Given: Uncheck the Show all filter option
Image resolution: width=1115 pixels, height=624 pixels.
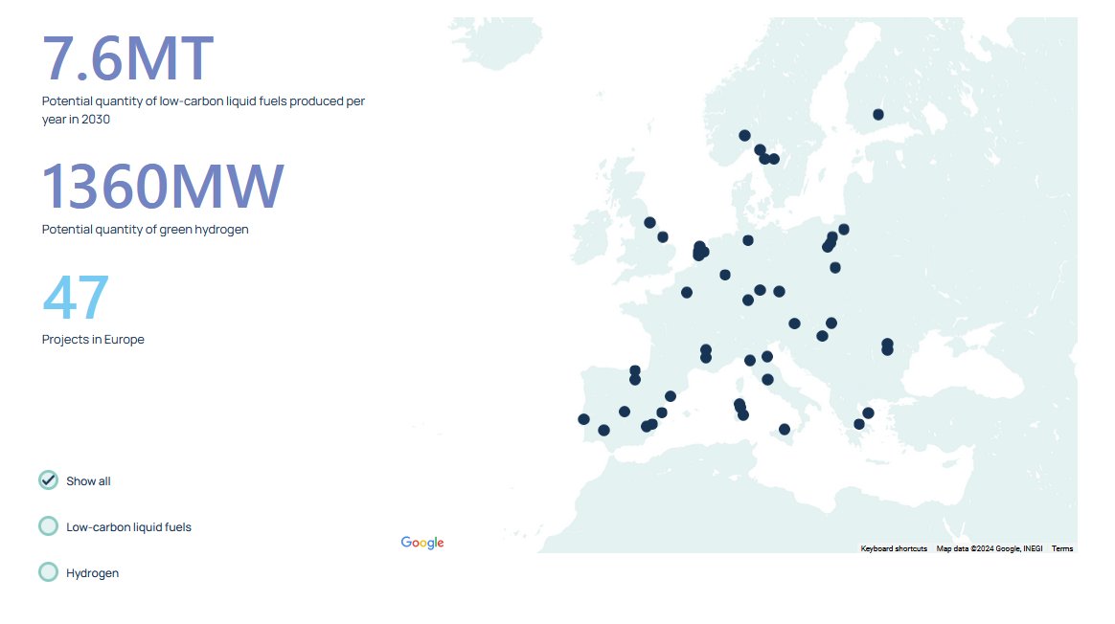Looking at the screenshot, I should [x=48, y=480].
